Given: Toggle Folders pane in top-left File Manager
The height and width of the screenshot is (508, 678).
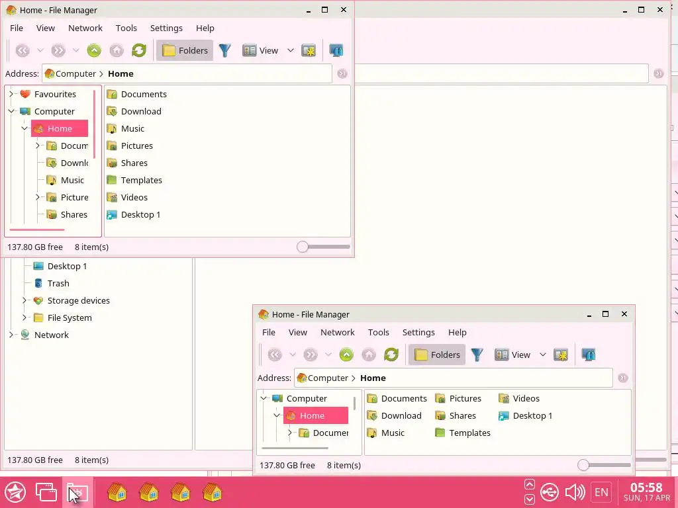Looking at the screenshot, I should [x=185, y=50].
